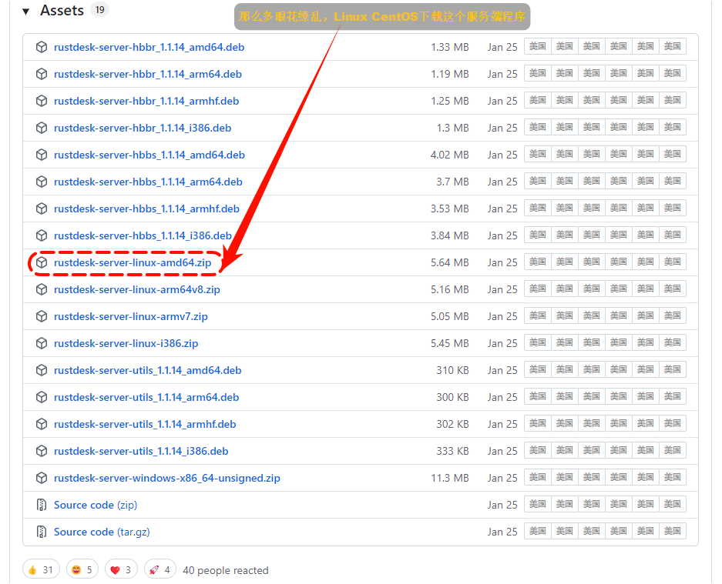Click package icon beside rustdesk-server-linux-i386.zip
This screenshot has height=584, width=722.
point(42,343)
